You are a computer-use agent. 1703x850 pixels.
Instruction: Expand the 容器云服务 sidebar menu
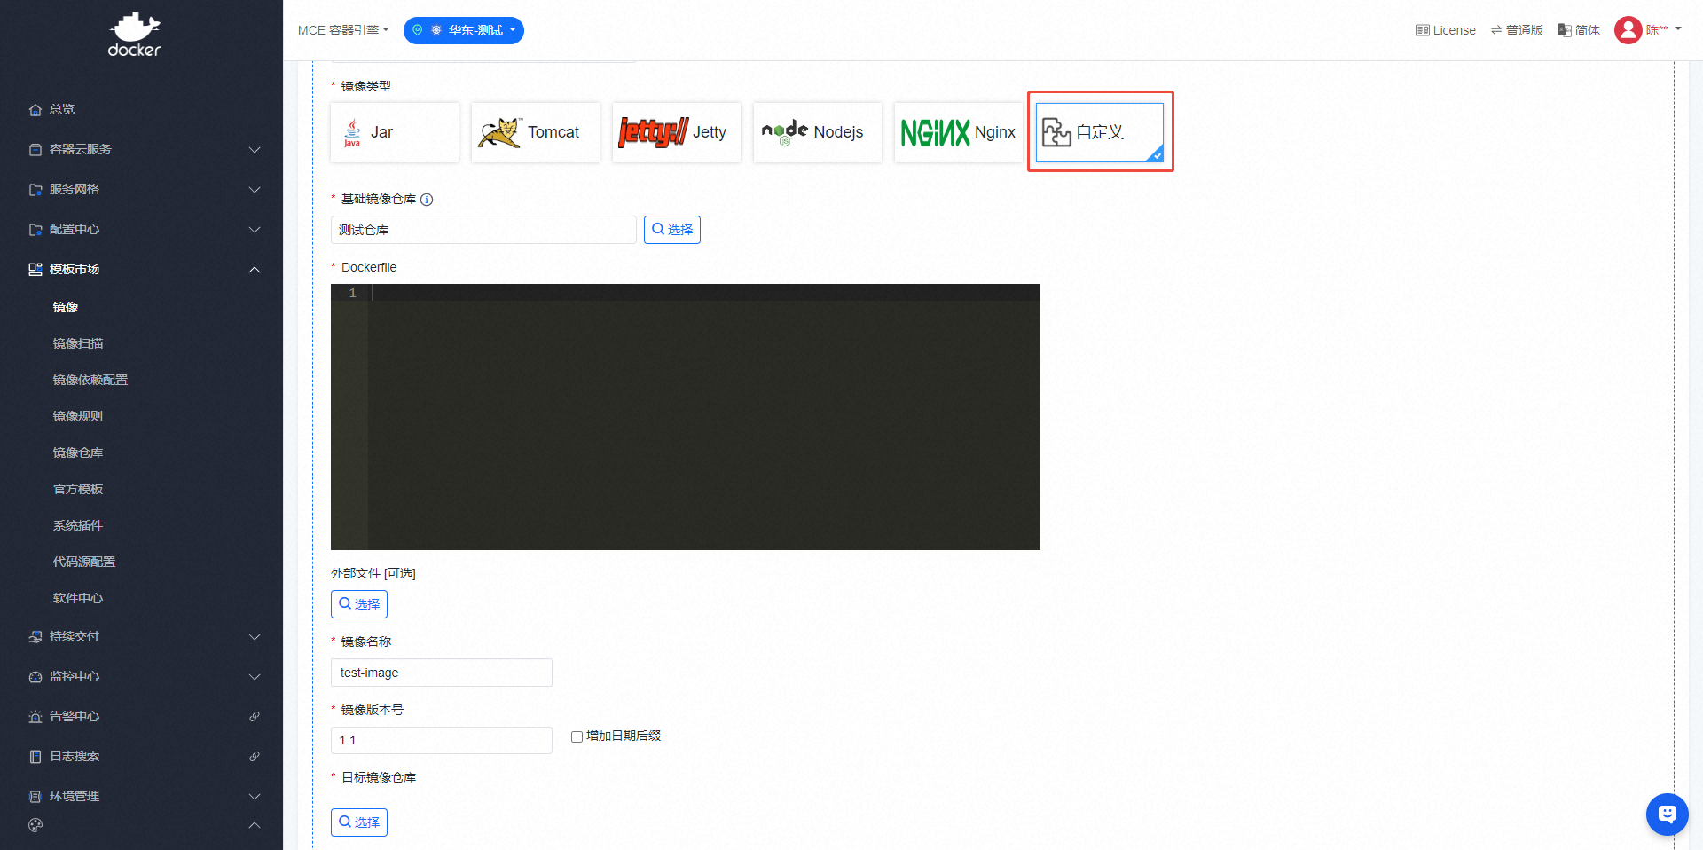tap(142, 149)
